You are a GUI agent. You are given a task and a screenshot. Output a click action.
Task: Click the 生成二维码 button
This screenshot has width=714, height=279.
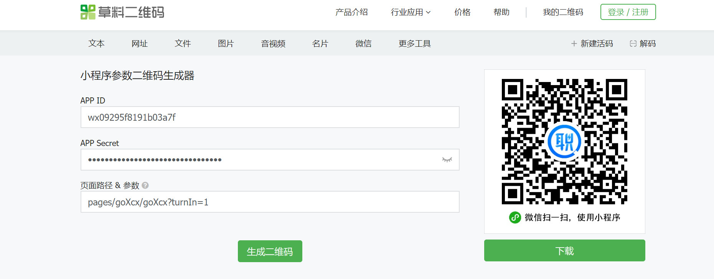(270, 251)
